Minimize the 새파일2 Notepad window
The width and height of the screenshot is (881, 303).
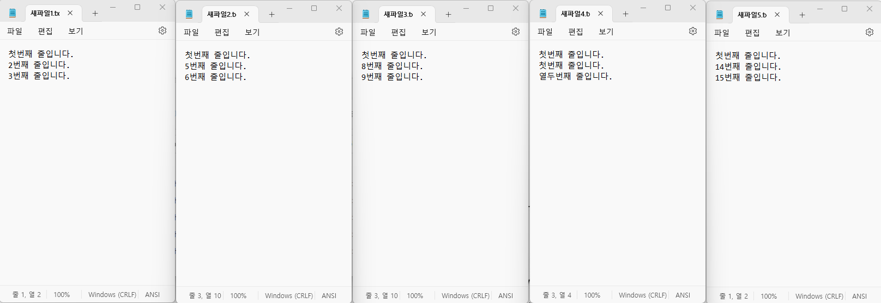click(x=289, y=8)
